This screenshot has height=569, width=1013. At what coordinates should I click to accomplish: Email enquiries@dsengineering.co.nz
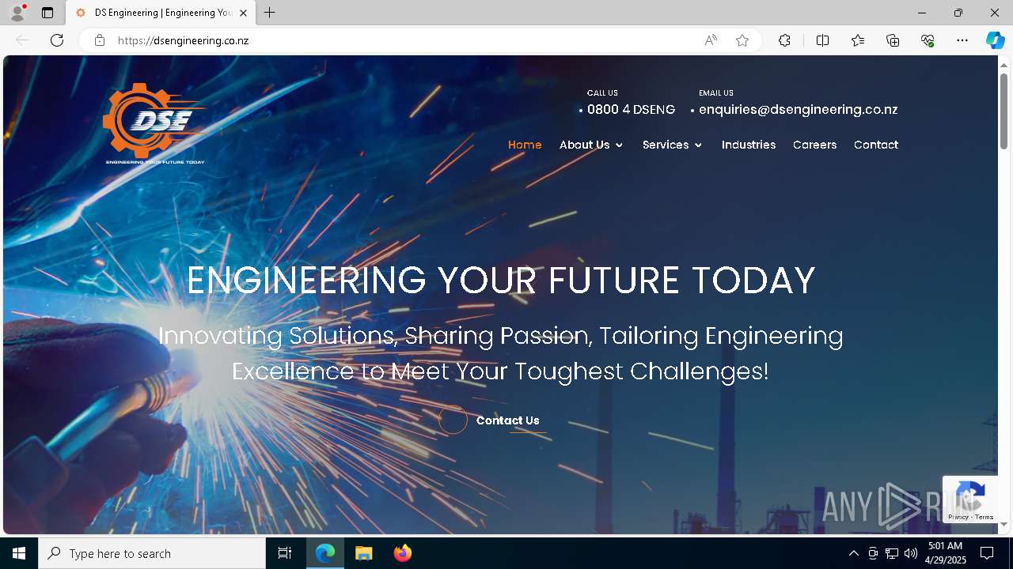pyautogui.click(x=798, y=110)
